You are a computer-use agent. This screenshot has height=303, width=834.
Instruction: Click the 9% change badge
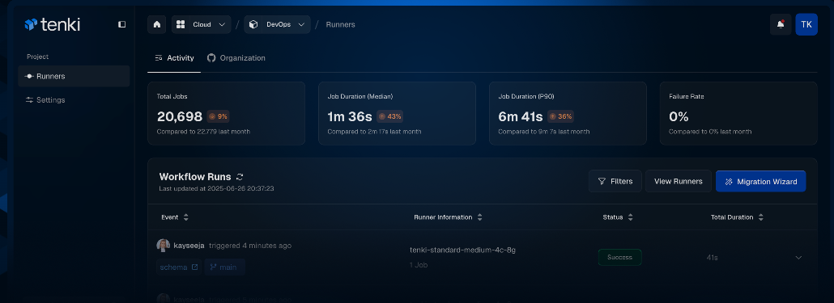pyautogui.click(x=218, y=116)
